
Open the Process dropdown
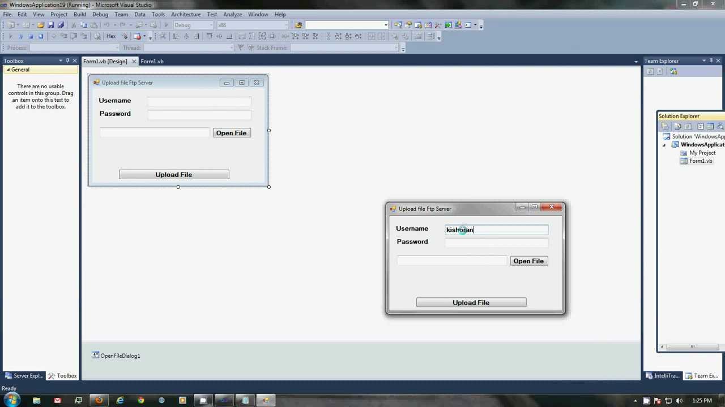[x=117, y=48]
